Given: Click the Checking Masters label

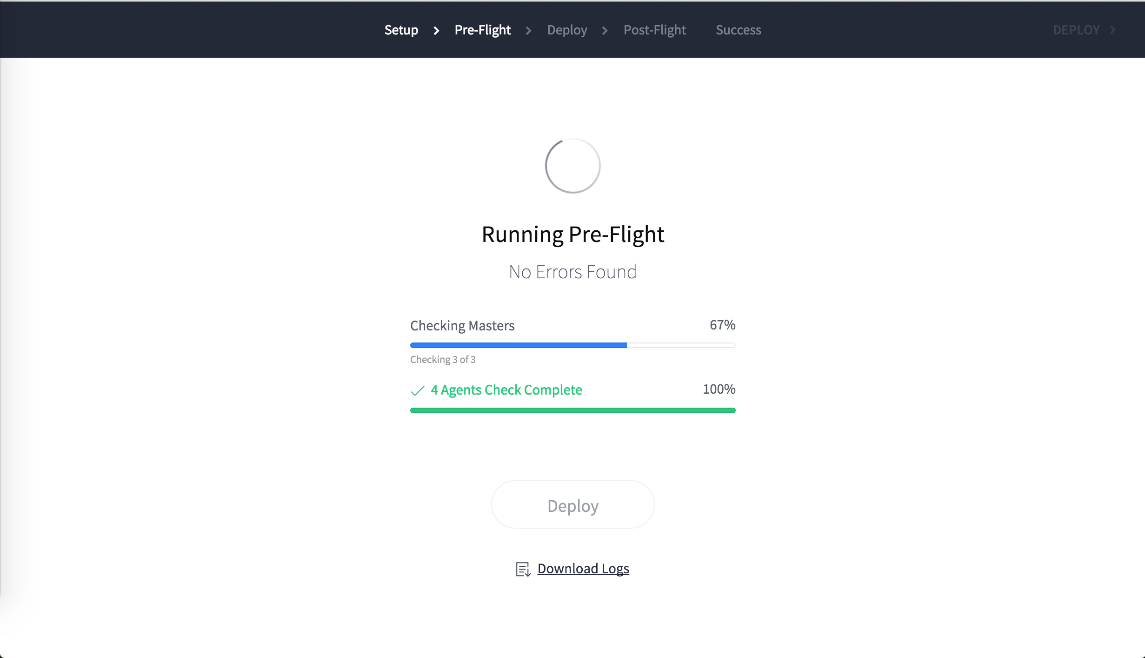Looking at the screenshot, I should (462, 326).
